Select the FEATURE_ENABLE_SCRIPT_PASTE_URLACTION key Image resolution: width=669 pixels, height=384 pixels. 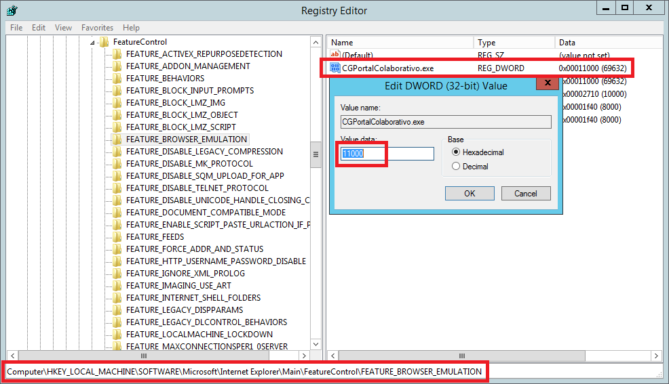[218, 225]
